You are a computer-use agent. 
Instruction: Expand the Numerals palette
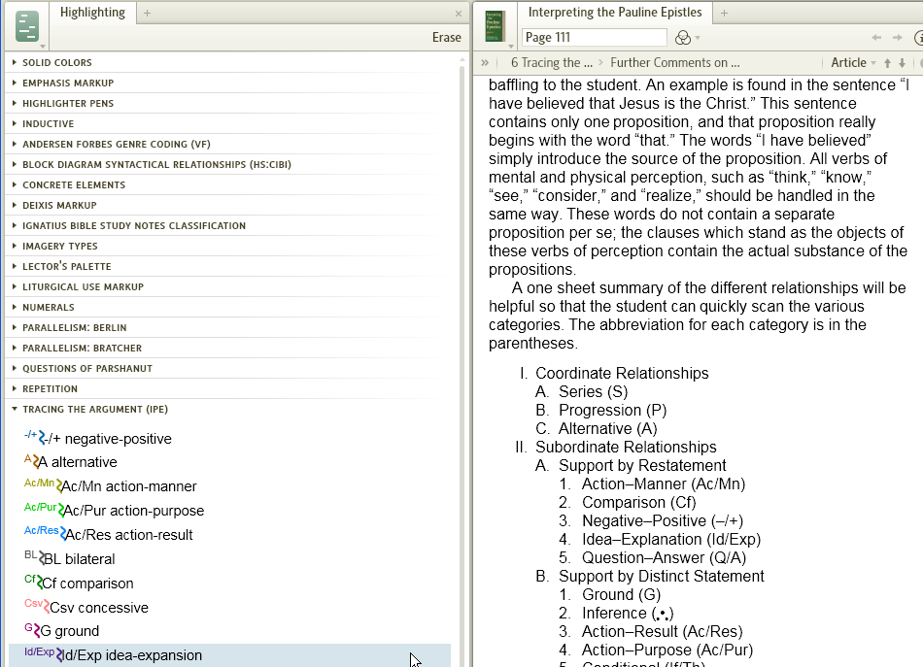coord(15,307)
